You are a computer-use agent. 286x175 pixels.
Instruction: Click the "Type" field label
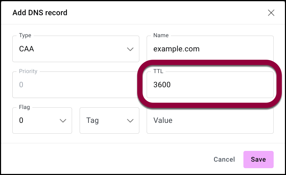[25, 35]
